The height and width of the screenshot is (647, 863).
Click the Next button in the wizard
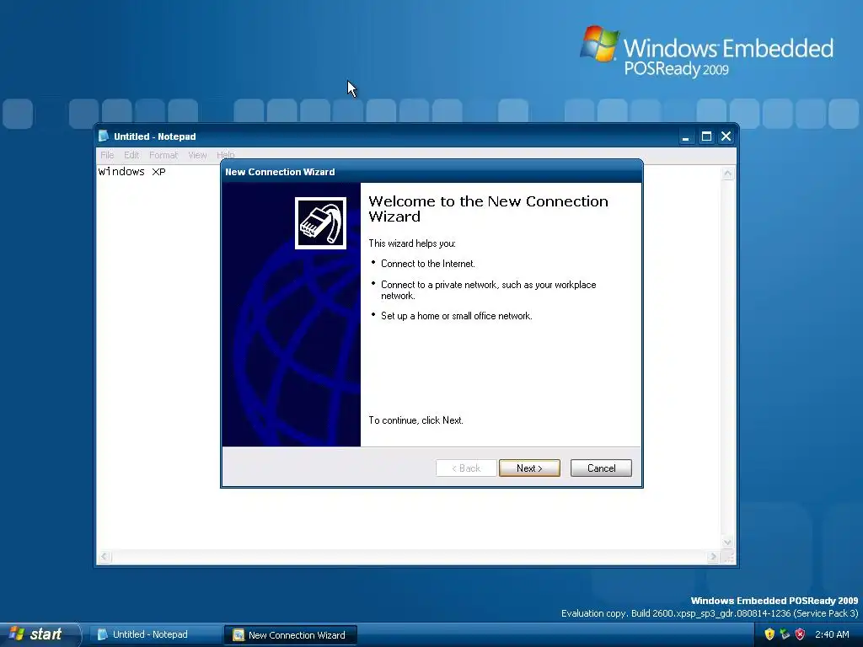529,468
